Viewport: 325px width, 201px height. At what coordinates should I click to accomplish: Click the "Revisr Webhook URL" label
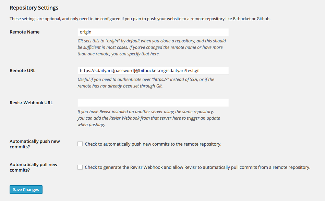pos(31,103)
